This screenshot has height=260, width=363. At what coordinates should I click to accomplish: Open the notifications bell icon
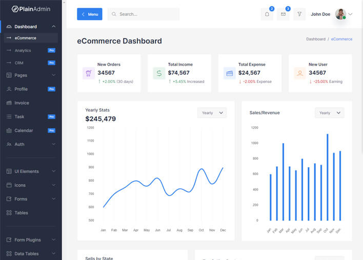267,14
